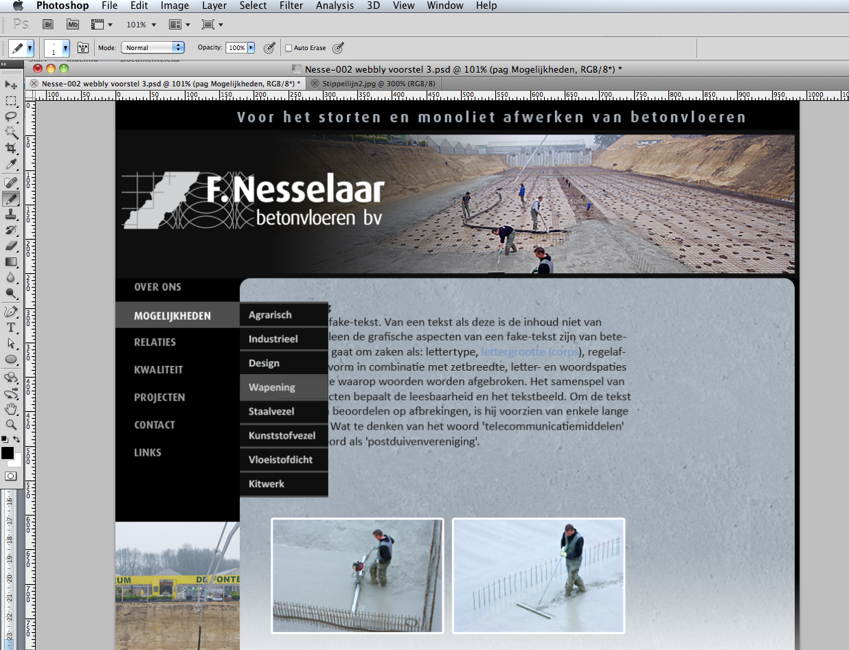Reset default foreground and background colors

pos(3,439)
